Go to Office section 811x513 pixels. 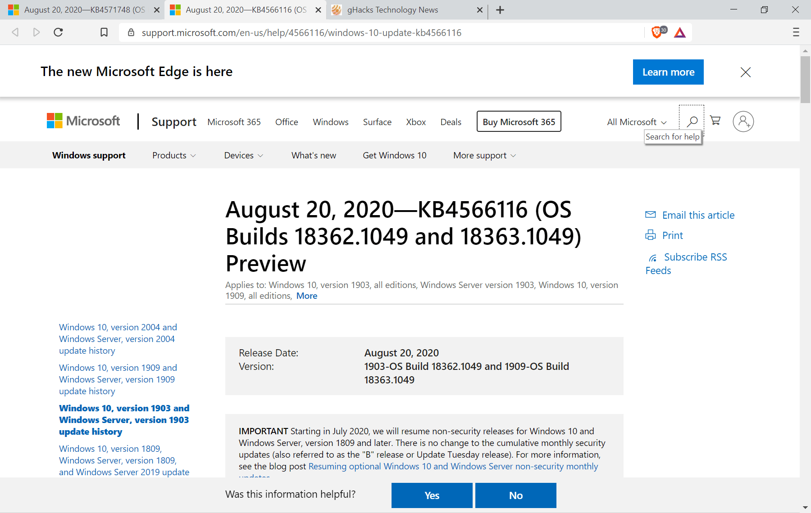point(287,122)
